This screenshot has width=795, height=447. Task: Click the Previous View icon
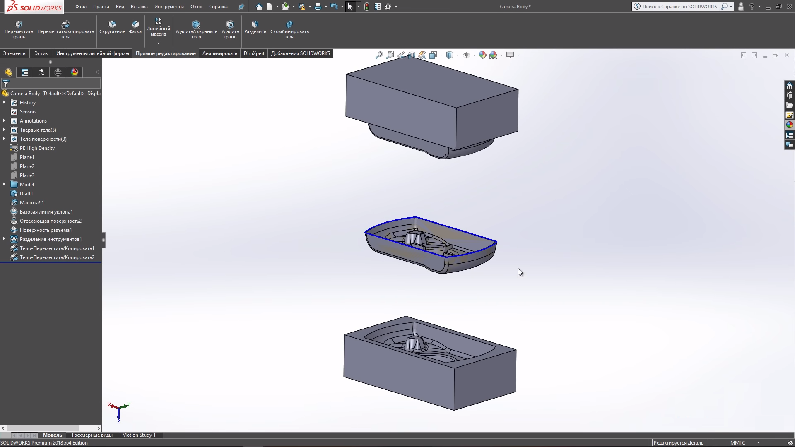(401, 55)
